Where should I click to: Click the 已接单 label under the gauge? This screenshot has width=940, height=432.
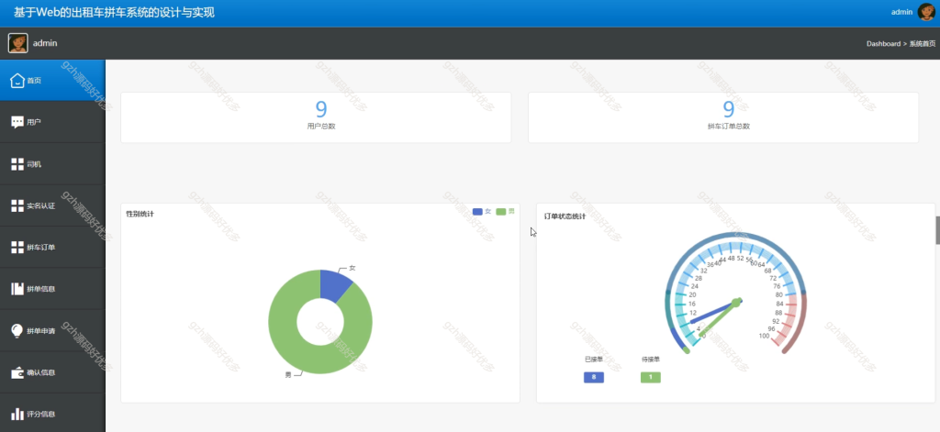click(x=594, y=360)
